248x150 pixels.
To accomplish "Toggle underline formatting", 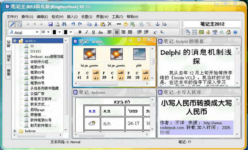I will 93,32.
